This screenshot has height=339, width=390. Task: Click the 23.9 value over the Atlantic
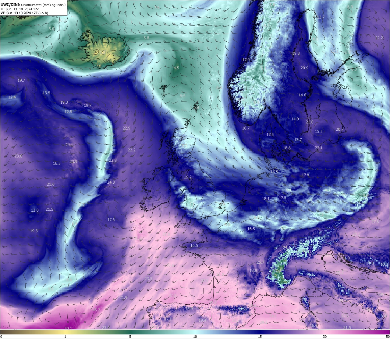[x=73, y=161]
